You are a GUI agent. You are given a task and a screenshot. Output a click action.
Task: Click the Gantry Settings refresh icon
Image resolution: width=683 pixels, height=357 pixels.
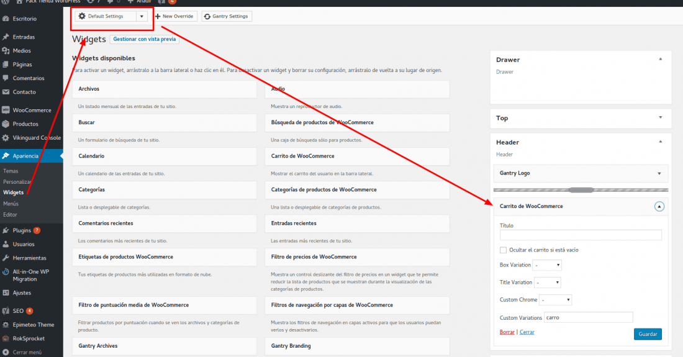(x=207, y=17)
